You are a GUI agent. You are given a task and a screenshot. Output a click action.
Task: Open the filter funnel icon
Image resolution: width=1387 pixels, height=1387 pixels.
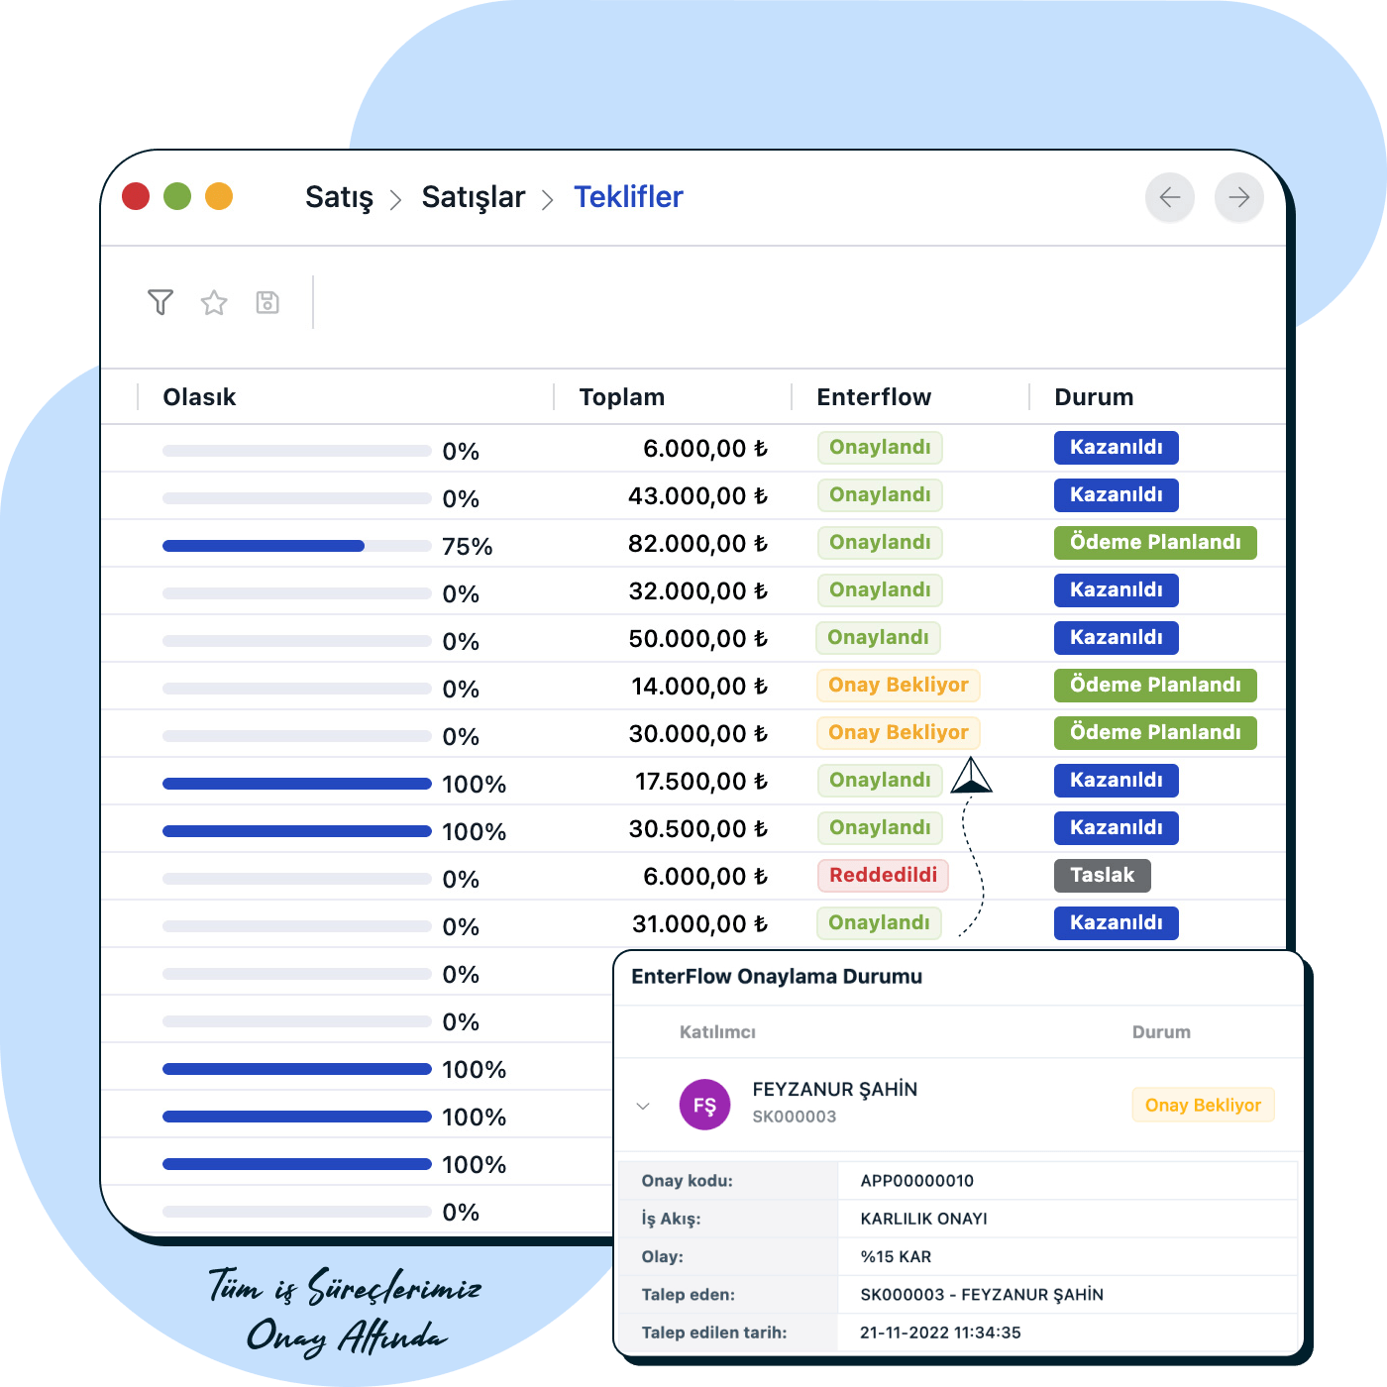pos(160,302)
